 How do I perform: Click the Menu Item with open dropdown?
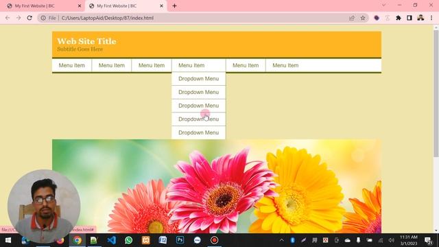pyautogui.click(x=198, y=65)
